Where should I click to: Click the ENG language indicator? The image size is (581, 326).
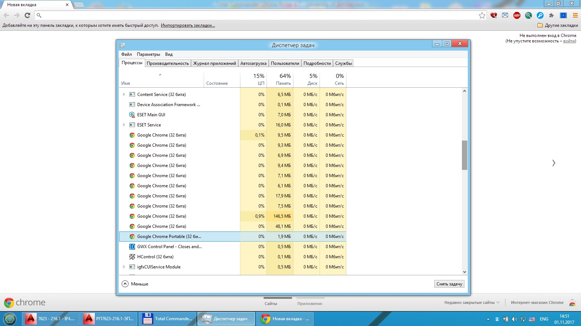544,319
